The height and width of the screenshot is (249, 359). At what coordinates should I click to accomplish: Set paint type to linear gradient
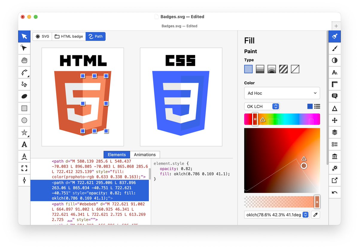click(x=260, y=69)
